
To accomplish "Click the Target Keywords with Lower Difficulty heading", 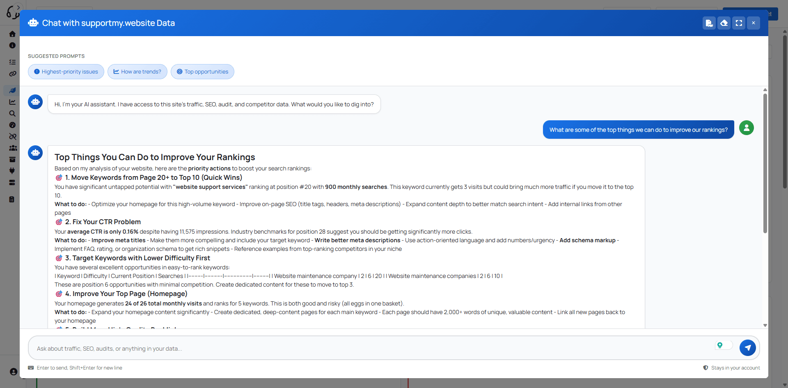I will [137, 258].
